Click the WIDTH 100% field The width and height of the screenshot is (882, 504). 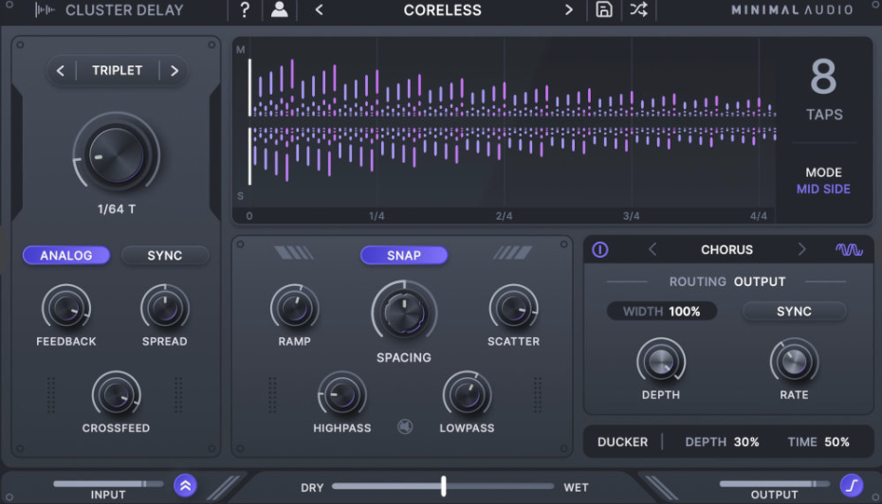pos(662,312)
